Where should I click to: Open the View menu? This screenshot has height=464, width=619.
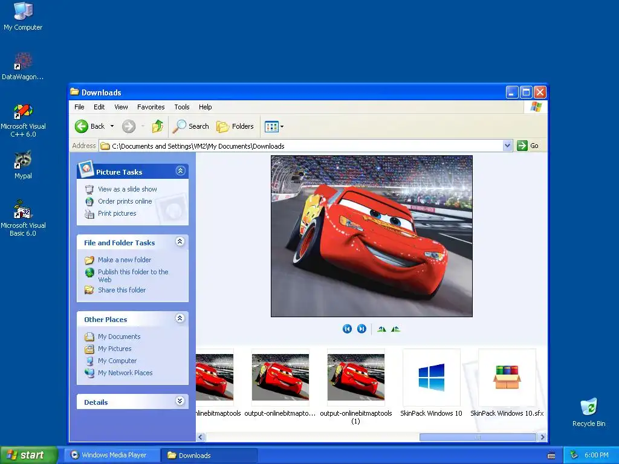click(121, 107)
